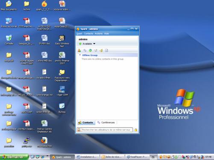Select the Easy Wireless Net shortcut
214x160 pixels.
point(62,41)
